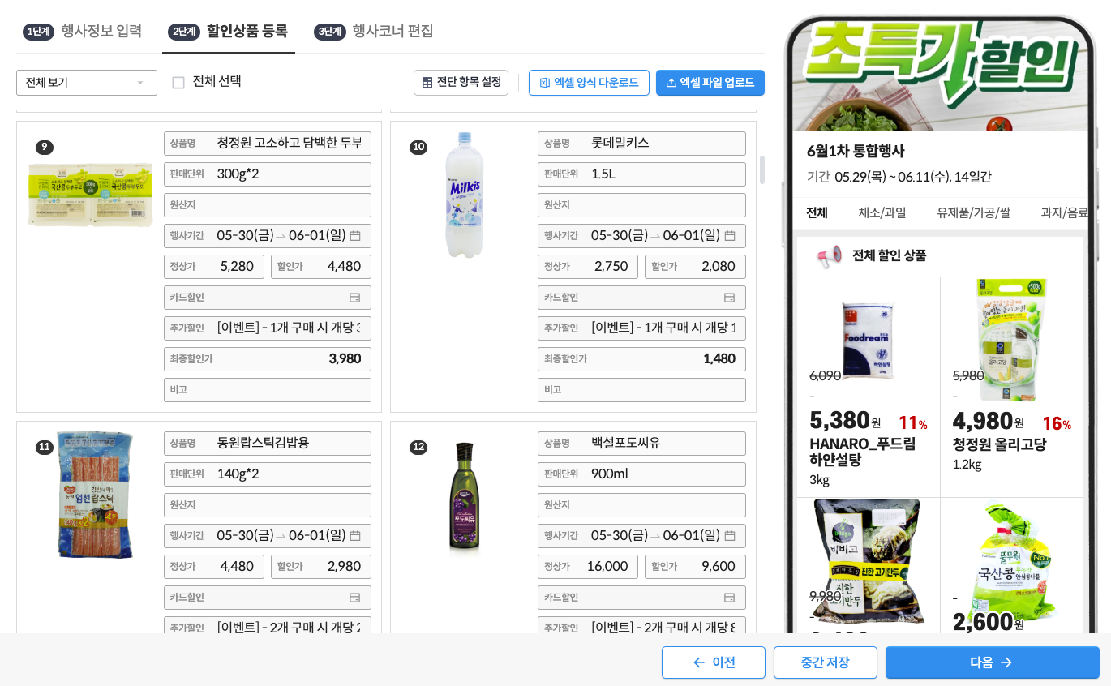Open 추가할인 selector for 롯데밀키스
The height and width of the screenshot is (686, 1111).
tap(641, 328)
